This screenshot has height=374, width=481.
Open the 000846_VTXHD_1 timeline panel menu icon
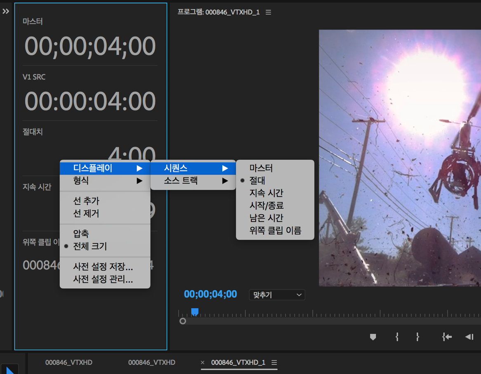pos(274,362)
